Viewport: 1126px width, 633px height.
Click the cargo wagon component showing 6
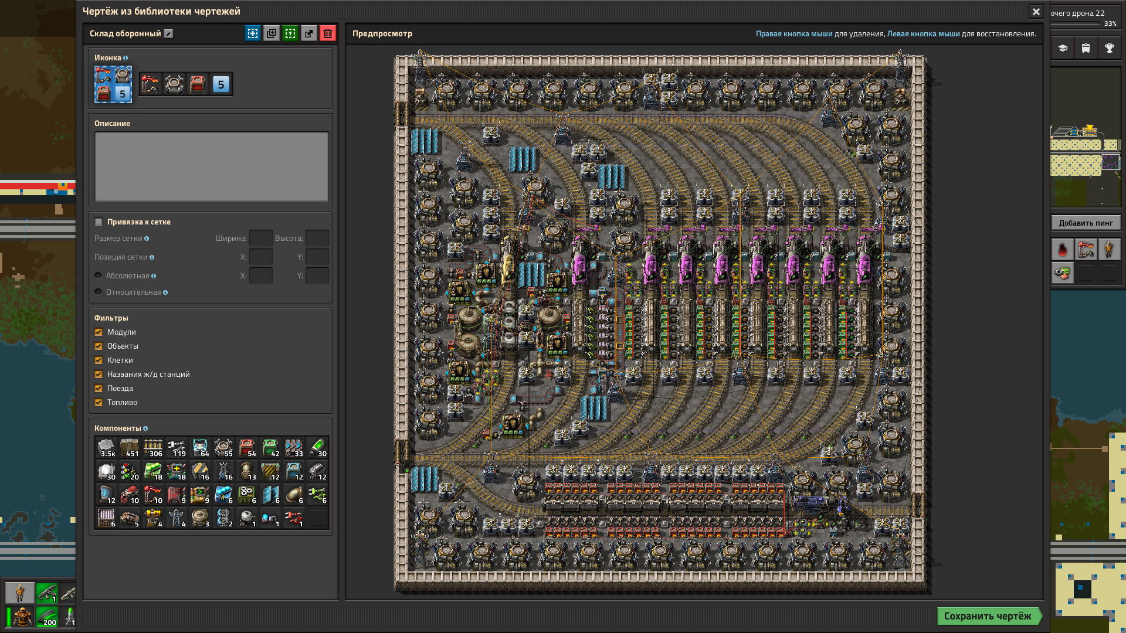pos(106,518)
